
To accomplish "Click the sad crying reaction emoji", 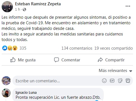I will tap(10, 48).
